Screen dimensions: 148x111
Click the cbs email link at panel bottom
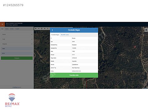[x=17, y=87]
